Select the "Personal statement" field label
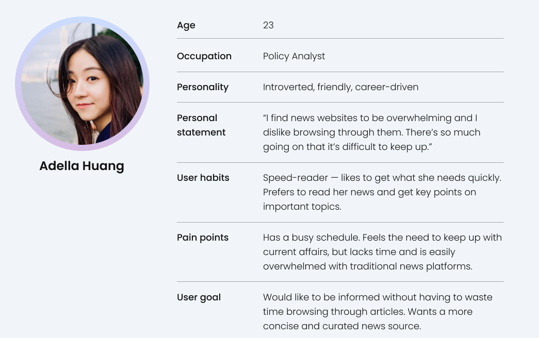Image resolution: width=539 pixels, height=338 pixels. click(x=201, y=125)
